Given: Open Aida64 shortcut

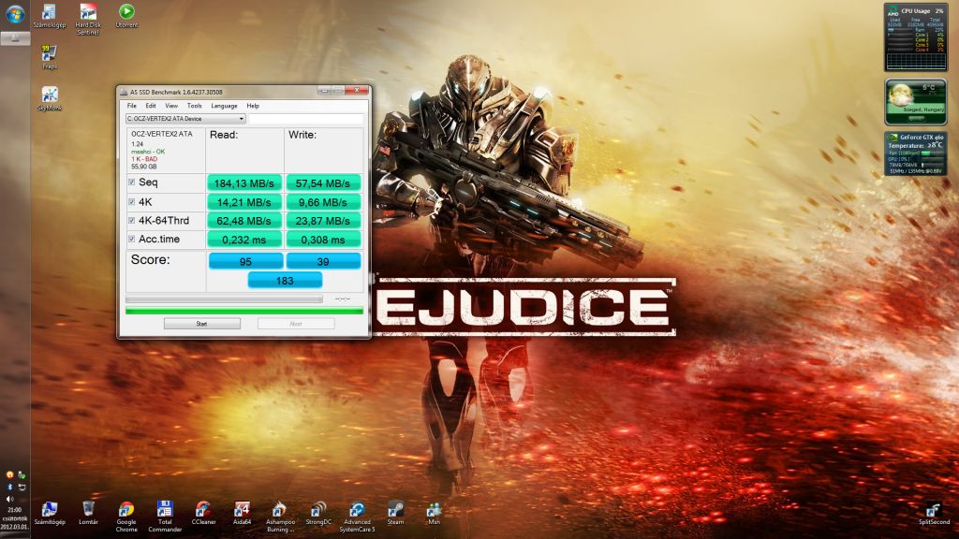Looking at the screenshot, I should [243, 514].
